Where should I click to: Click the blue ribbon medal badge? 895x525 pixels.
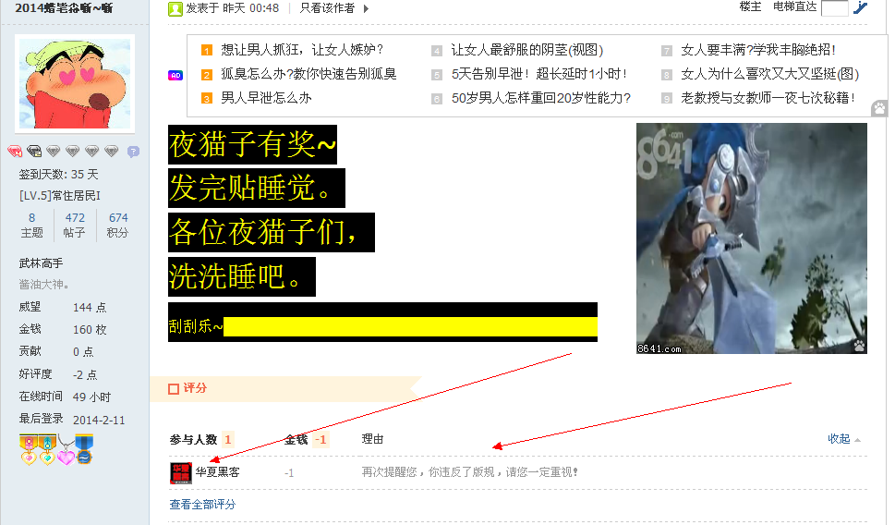[84, 449]
